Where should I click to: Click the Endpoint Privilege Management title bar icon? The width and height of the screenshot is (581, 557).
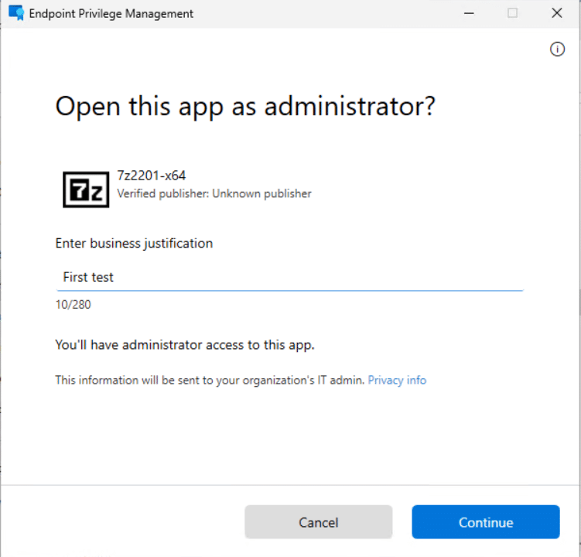(16, 13)
